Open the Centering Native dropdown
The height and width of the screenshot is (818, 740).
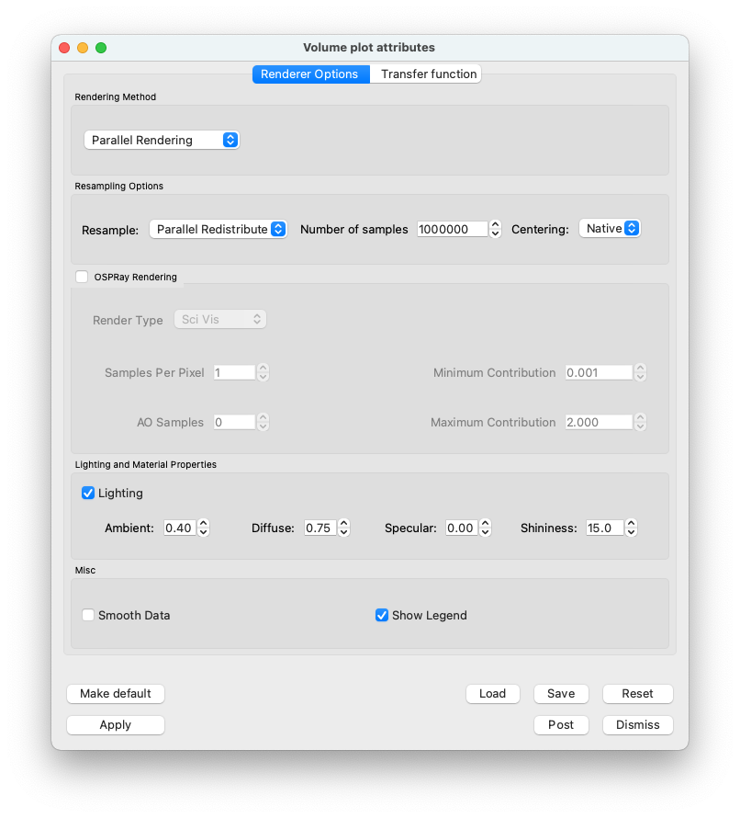(x=610, y=229)
